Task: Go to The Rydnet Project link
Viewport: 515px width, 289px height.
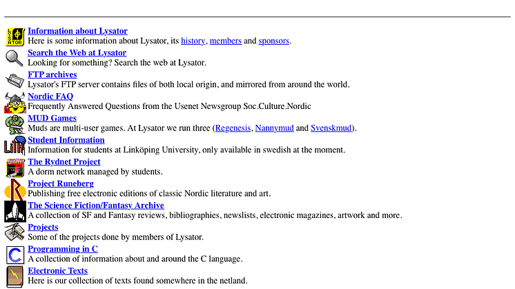Action: pyautogui.click(x=64, y=161)
